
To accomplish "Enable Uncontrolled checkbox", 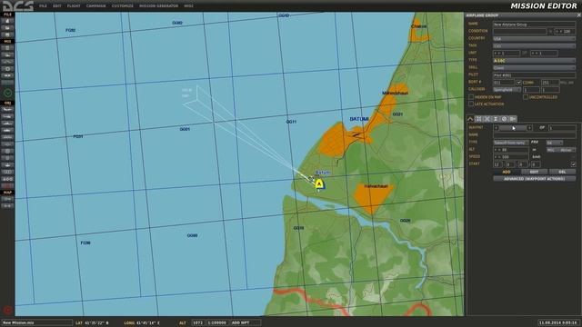I will 526,97.
